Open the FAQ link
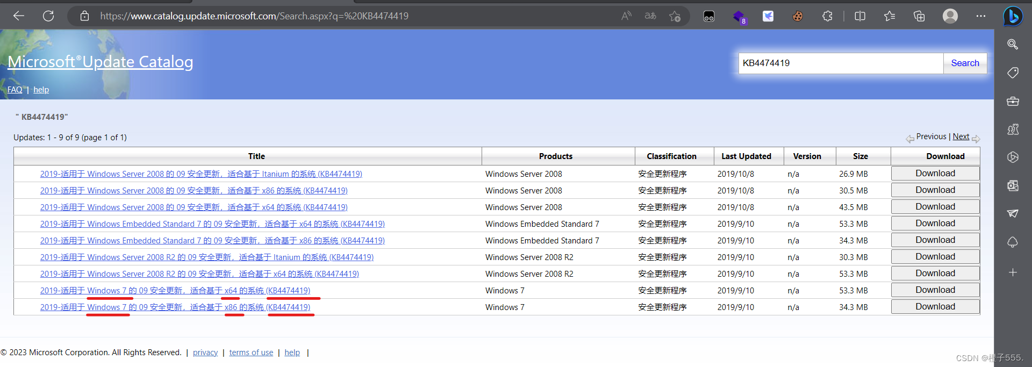 pos(15,90)
